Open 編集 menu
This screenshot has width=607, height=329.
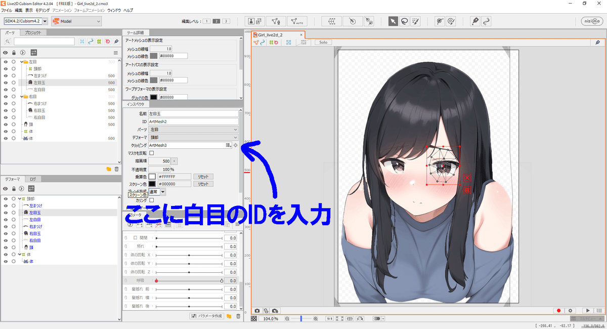[18, 10]
